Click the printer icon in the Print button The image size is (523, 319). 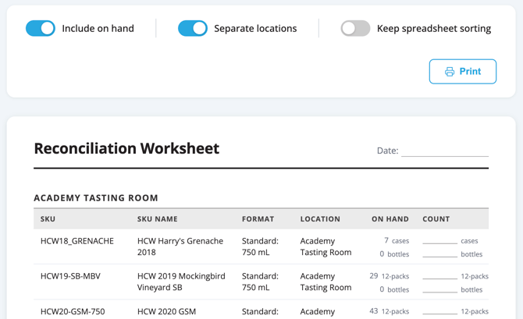click(450, 71)
